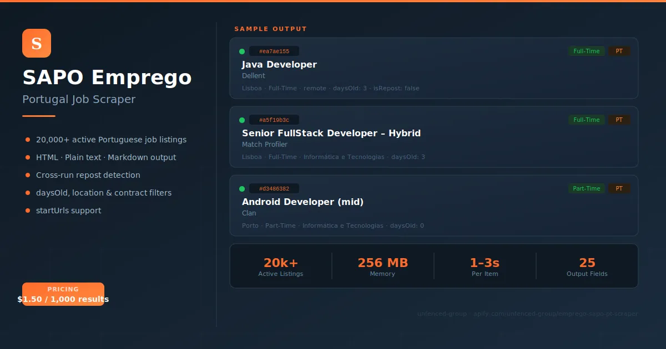Select the #a5f19b3c job ID tag
Viewport: 666px width, 349px height.
[275, 120]
